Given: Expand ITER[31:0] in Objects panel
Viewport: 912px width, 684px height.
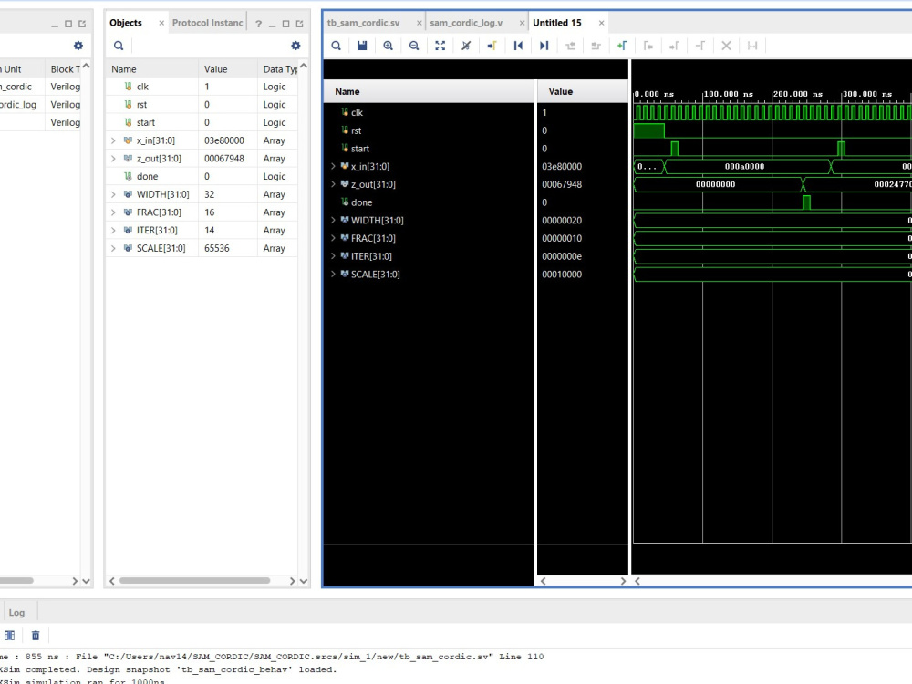Looking at the screenshot, I should pyautogui.click(x=113, y=231).
